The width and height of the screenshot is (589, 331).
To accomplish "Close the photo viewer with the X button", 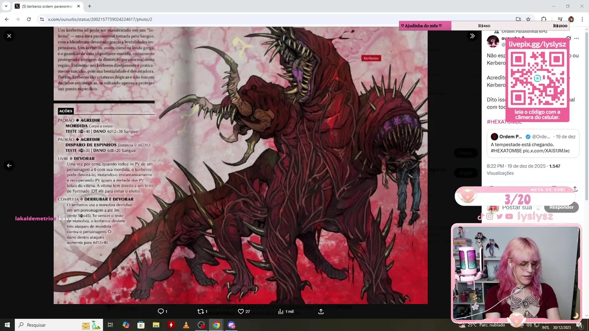I will click(x=9, y=36).
